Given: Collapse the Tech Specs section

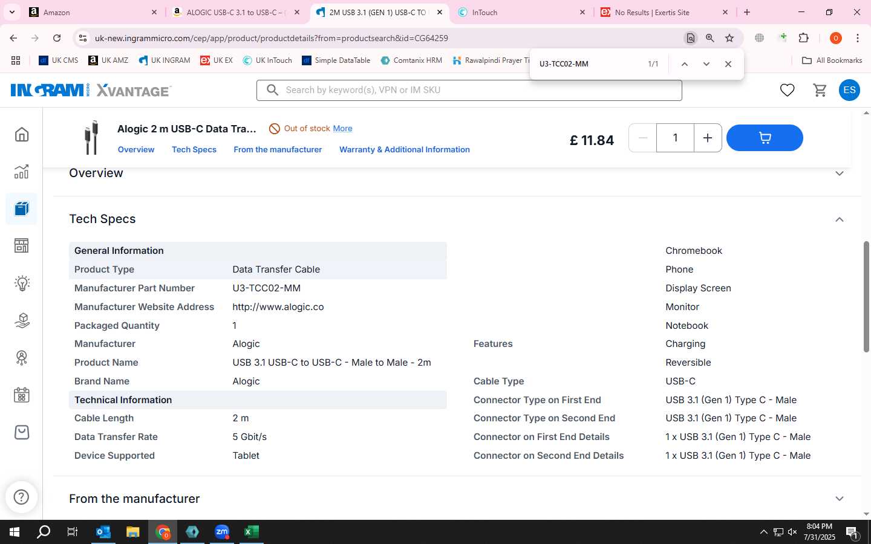Looking at the screenshot, I should tap(839, 219).
